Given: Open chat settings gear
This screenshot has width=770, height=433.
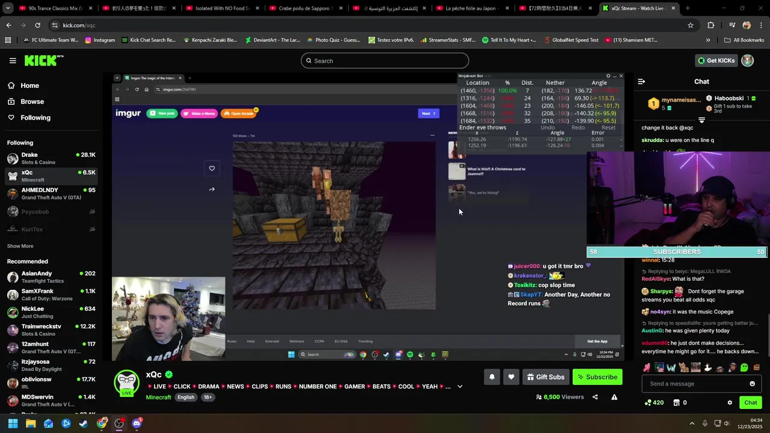Looking at the screenshot, I should click(730, 403).
